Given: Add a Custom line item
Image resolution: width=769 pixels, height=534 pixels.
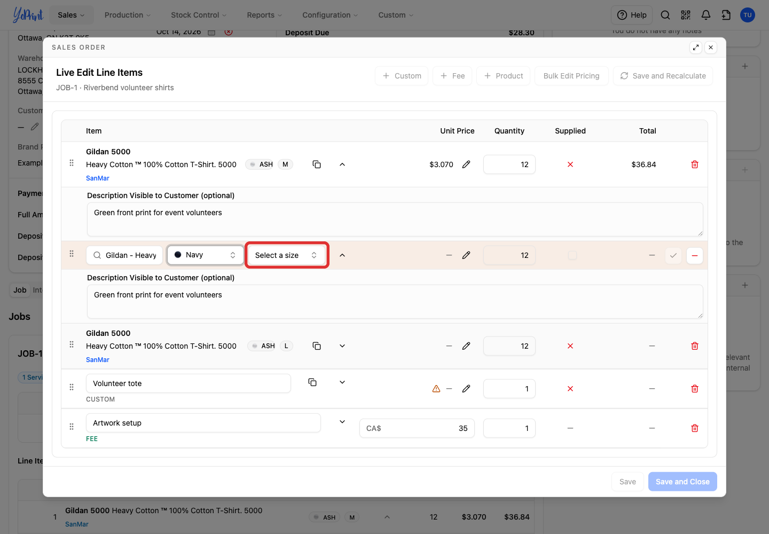Looking at the screenshot, I should coord(402,76).
